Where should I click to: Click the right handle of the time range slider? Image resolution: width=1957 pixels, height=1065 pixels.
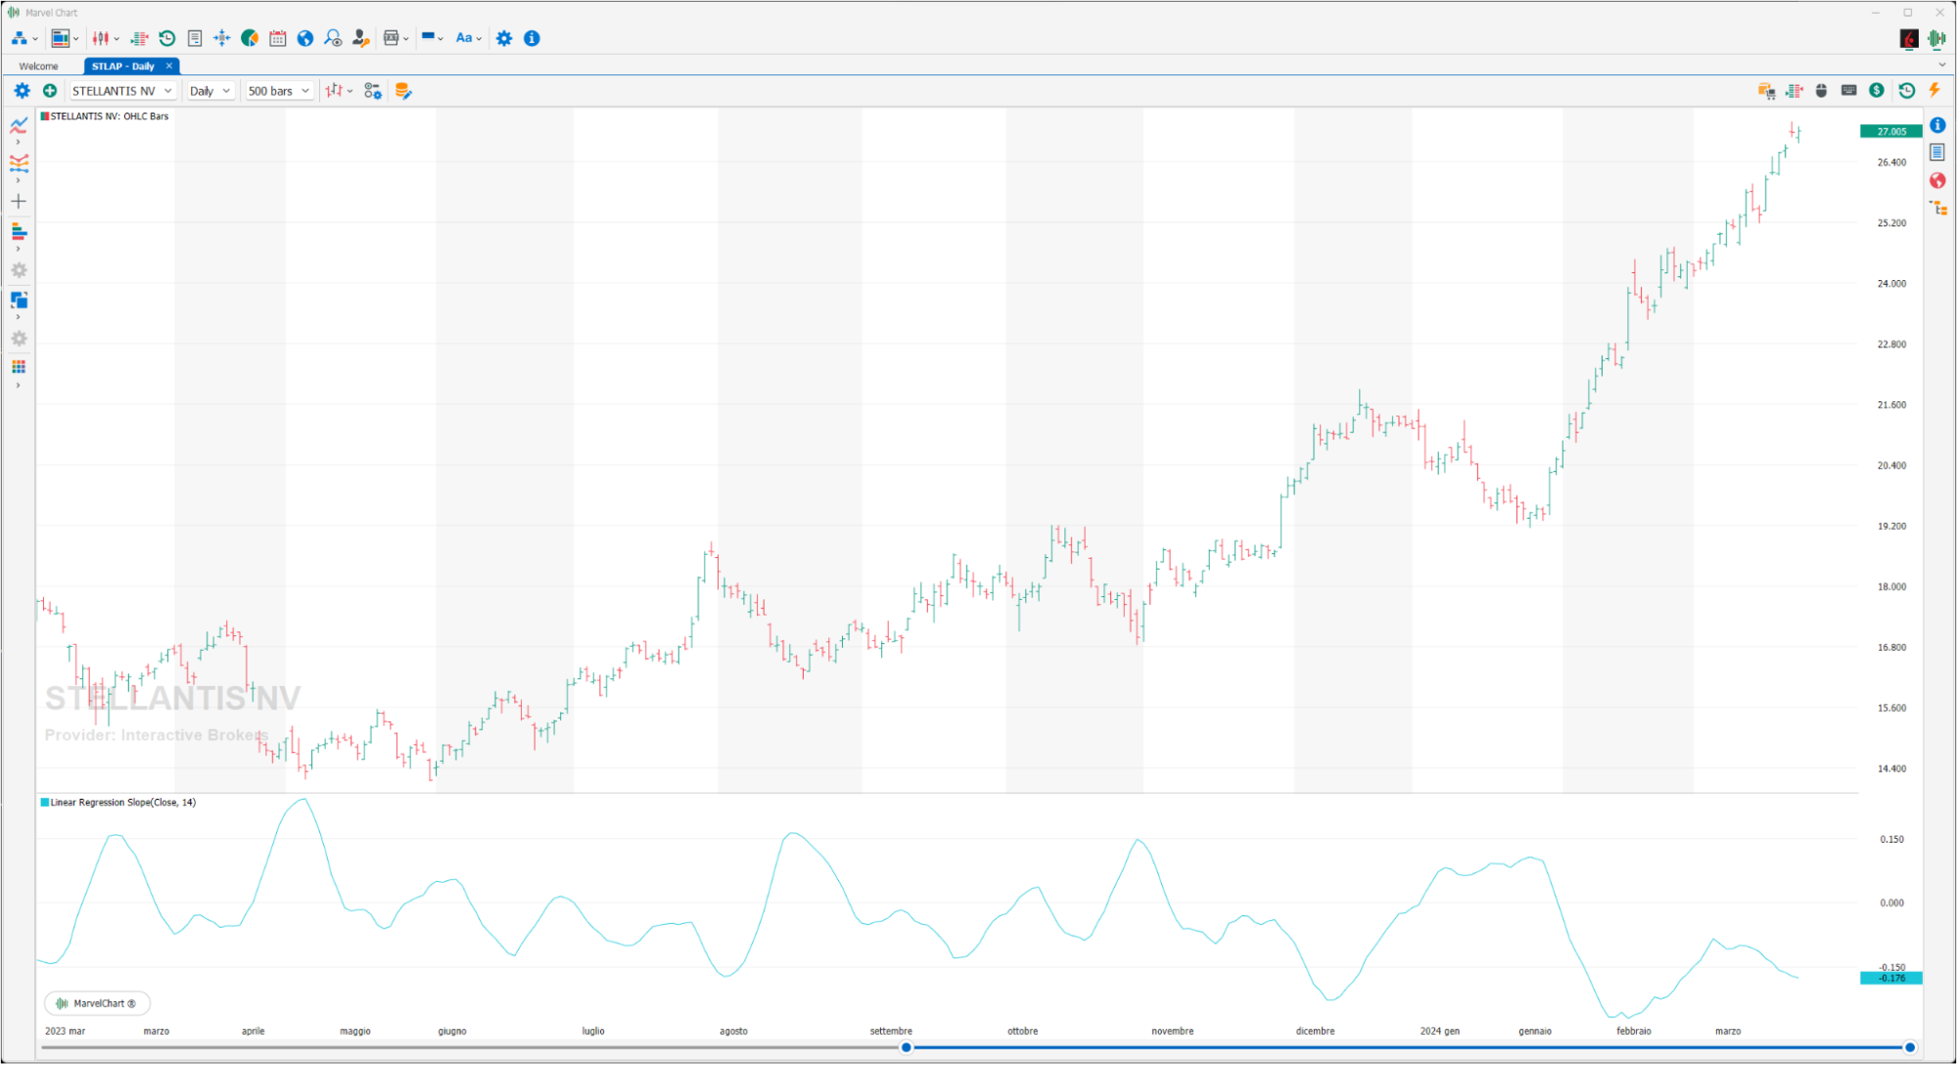pyautogui.click(x=1909, y=1047)
